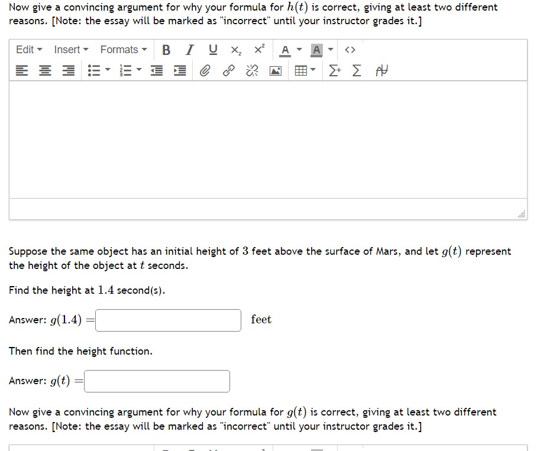The width and height of the screenshot is (537, 451).
Task: Expand the bullet list style dropdown
Action: coord(108,70)
